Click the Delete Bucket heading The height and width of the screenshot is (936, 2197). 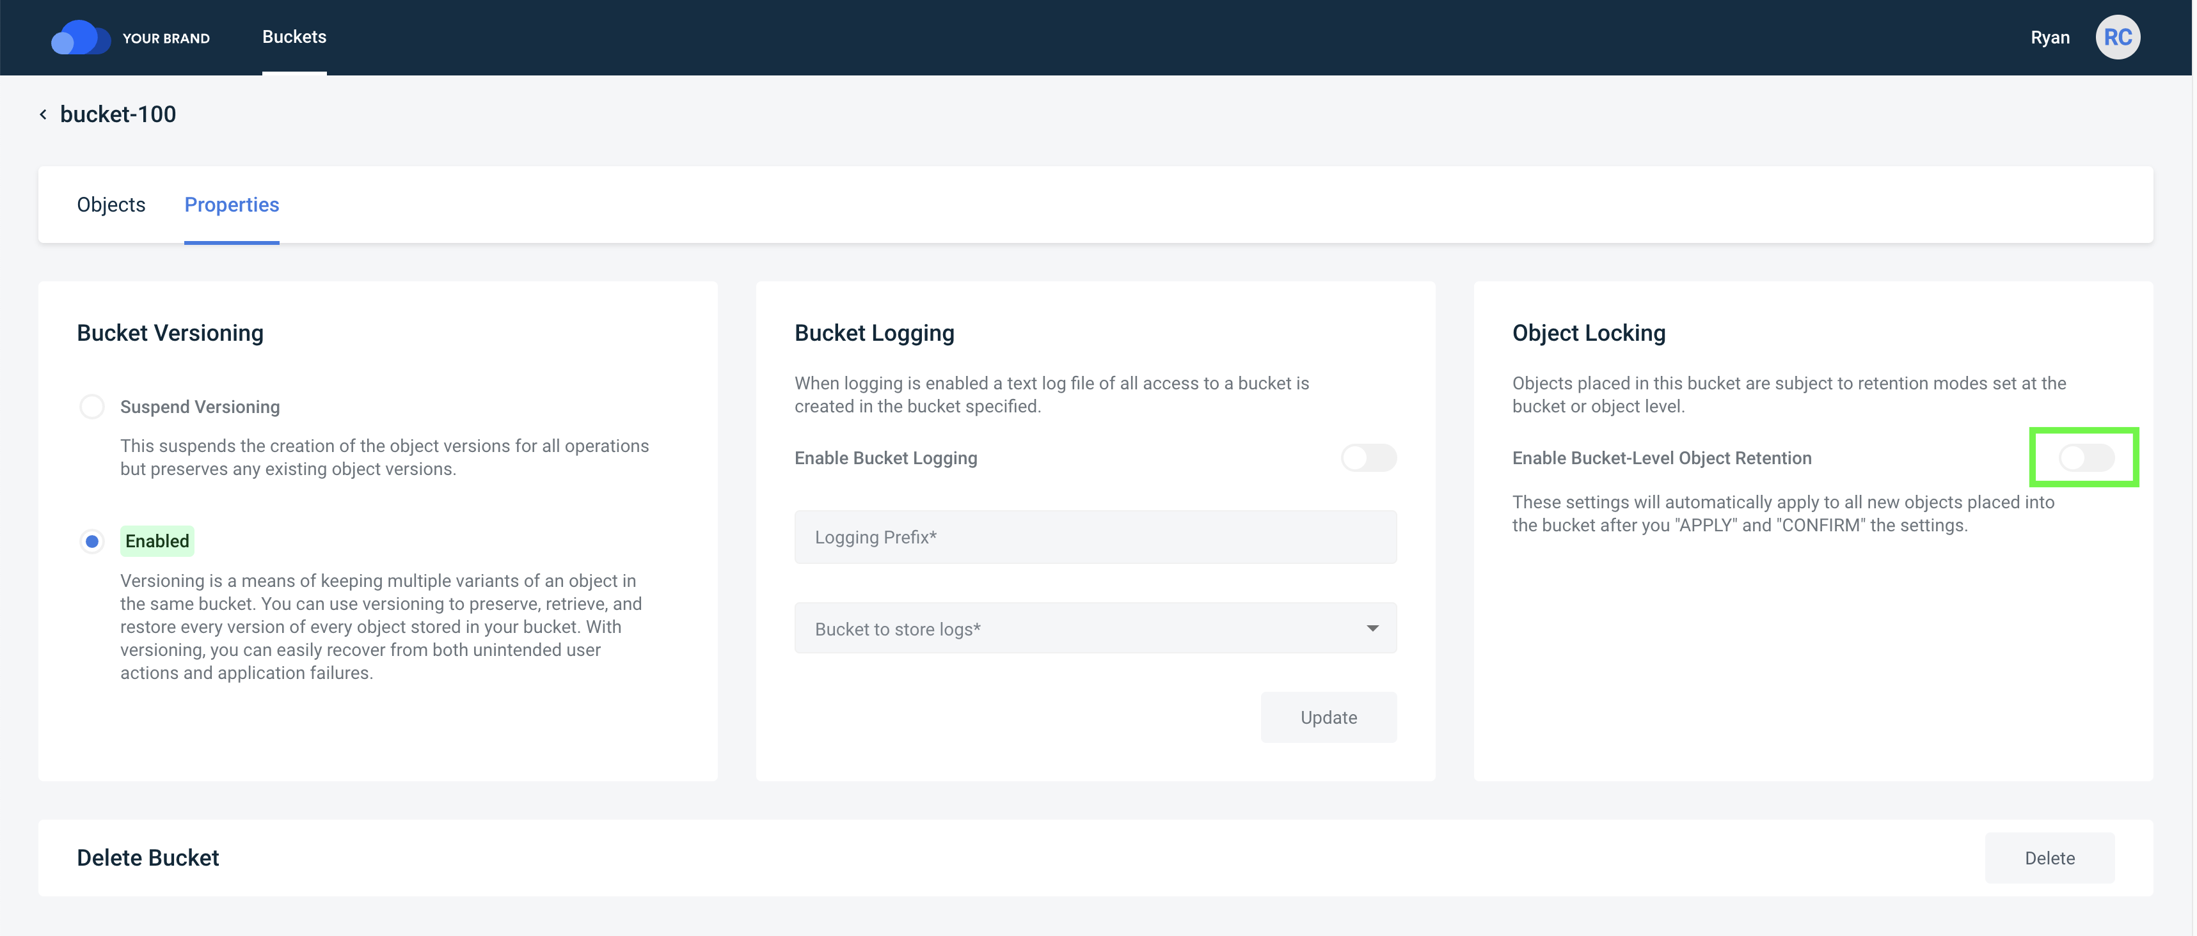pos(148,857)
